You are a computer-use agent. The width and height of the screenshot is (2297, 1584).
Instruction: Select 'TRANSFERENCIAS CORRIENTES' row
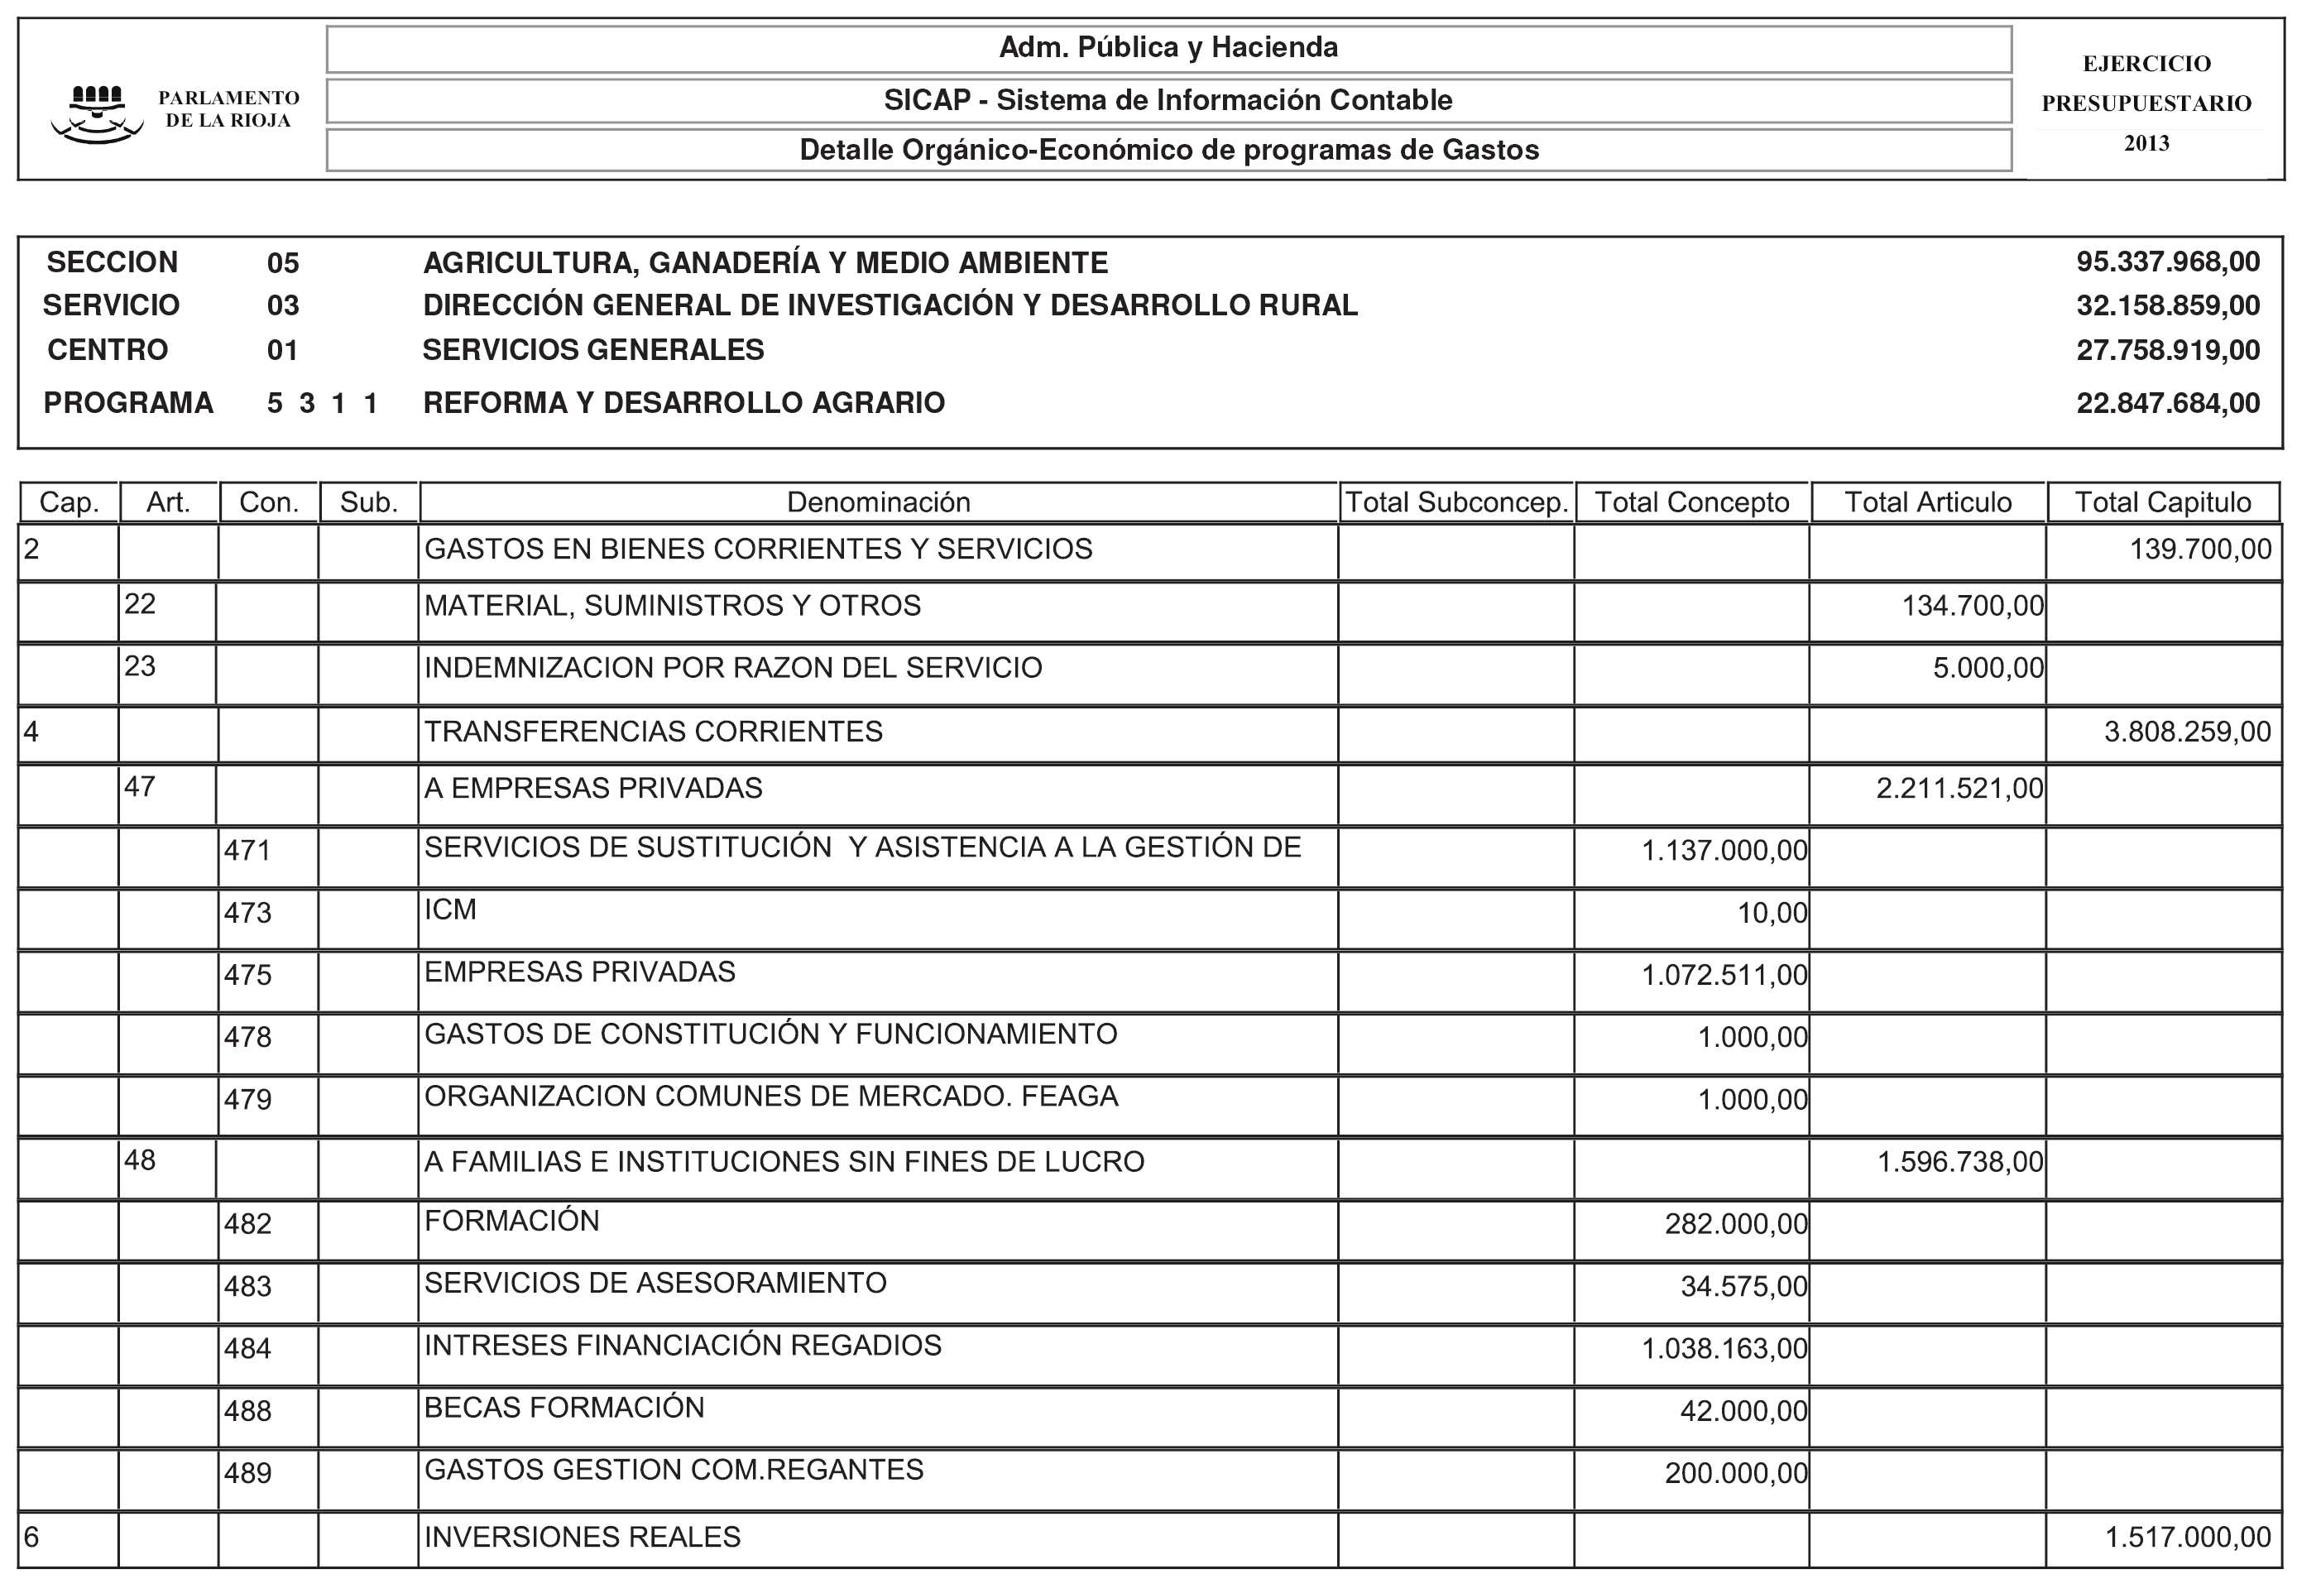1150,736
